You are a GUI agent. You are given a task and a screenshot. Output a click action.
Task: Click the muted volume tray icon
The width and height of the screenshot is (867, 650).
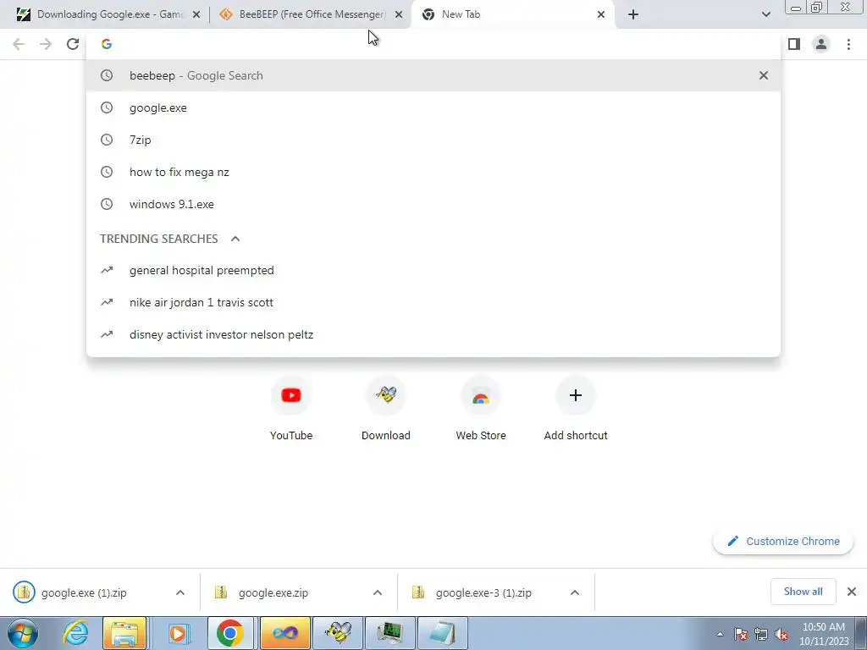point(781,634)
